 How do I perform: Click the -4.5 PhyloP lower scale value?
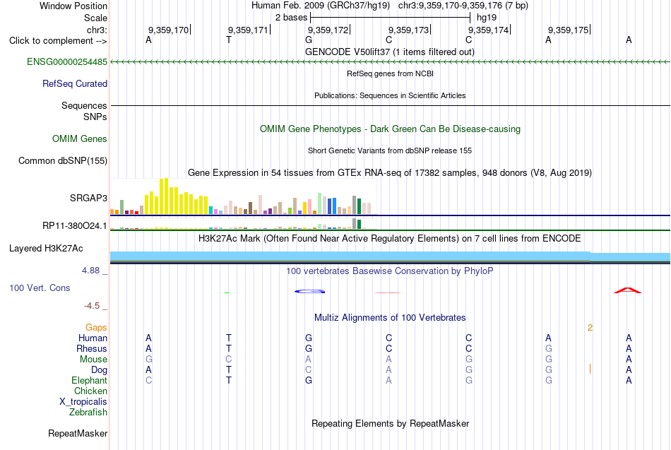pyautogui.click(x=92, y=306)
